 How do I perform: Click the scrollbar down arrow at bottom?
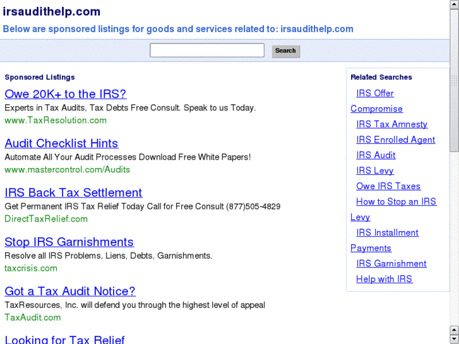point(455,340)
